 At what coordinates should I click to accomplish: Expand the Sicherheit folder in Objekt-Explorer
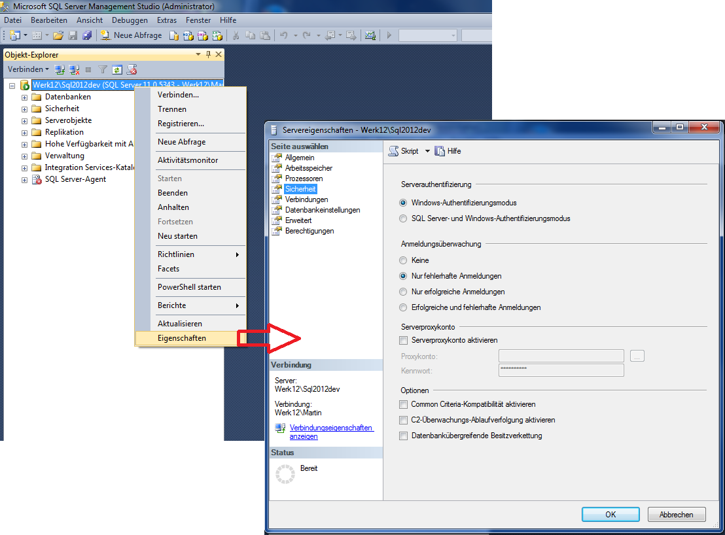pyautogui.click(x=24, y=109)
